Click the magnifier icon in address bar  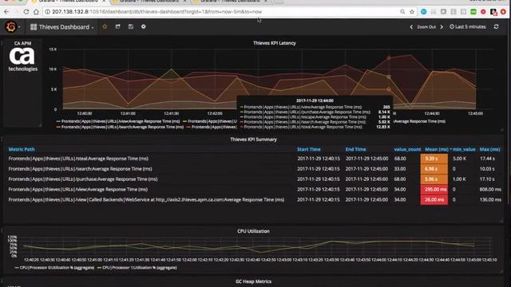[x=402, y=12]
